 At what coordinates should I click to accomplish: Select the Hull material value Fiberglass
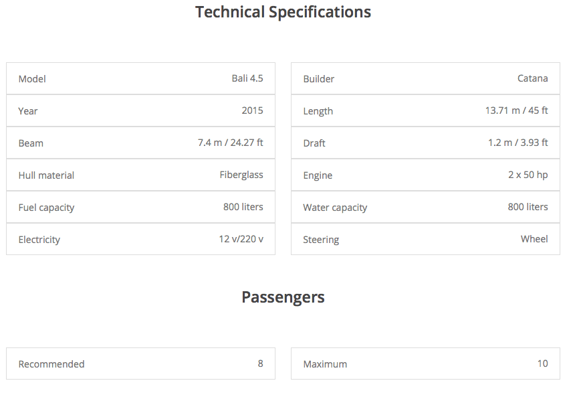pos(241,175)
